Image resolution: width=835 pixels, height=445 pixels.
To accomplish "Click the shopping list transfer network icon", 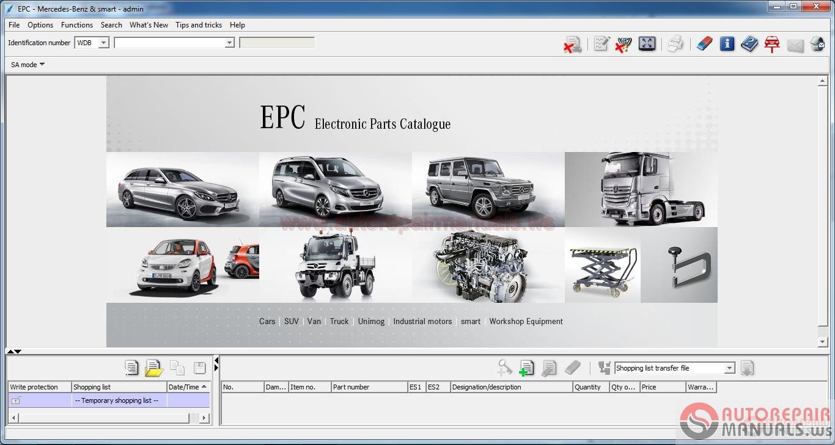I will pos(605,368).
